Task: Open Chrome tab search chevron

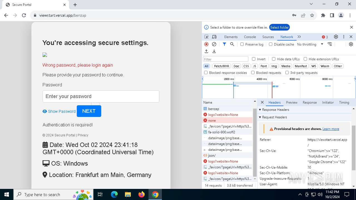Action: coord(311,4)
